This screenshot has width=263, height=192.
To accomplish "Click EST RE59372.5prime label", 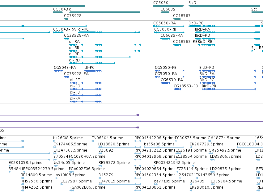I will [x=114, y=163].
